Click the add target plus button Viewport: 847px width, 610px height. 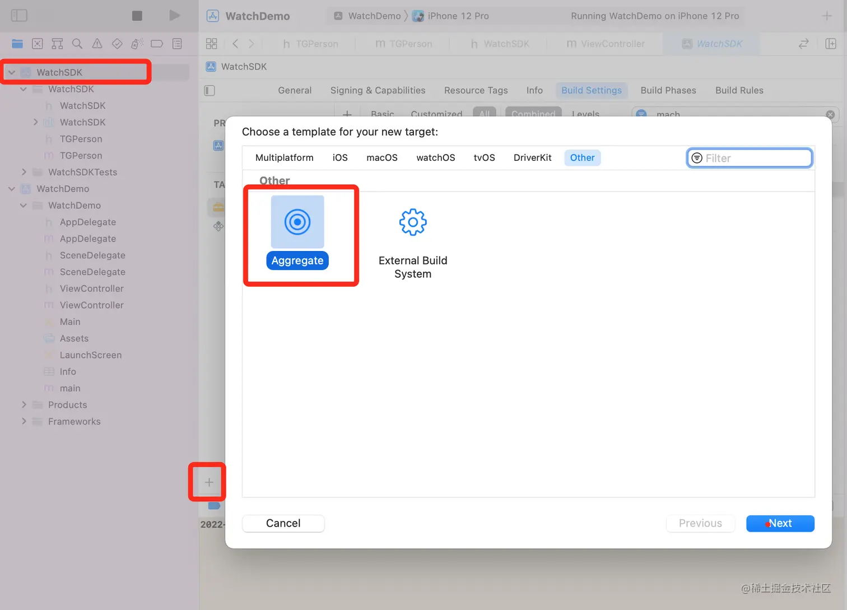pyautogui.click(x=208, y=482)
